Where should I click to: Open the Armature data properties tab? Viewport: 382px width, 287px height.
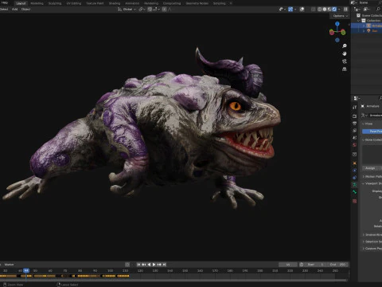[x=355, y=184]
